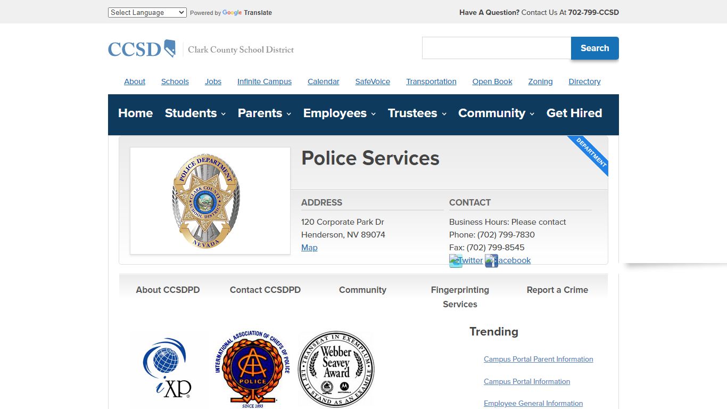Click the Fax: (702) 799-8545 text
This screenshot has height=409, width=727.
tap(487, 248)
